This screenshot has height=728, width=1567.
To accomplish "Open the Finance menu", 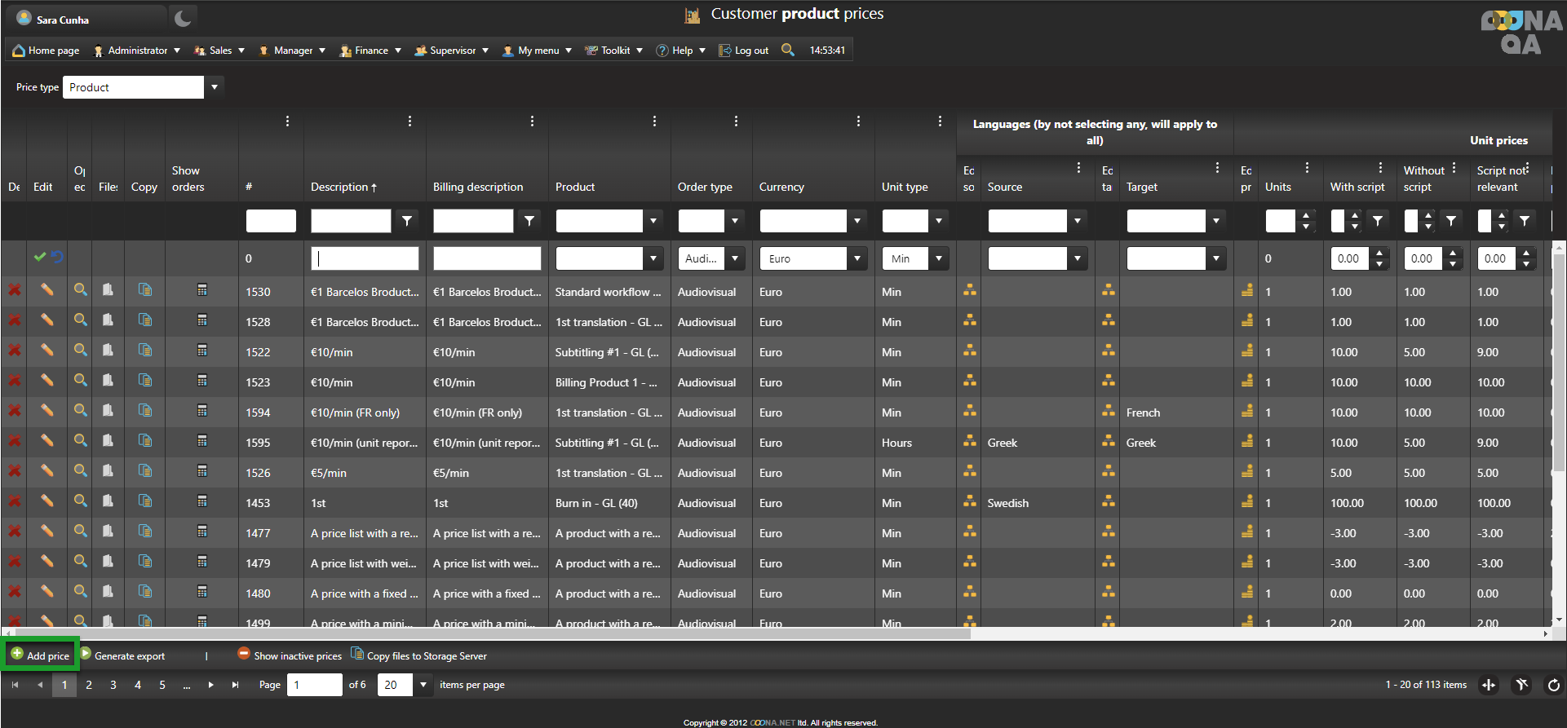I will 370,51.
